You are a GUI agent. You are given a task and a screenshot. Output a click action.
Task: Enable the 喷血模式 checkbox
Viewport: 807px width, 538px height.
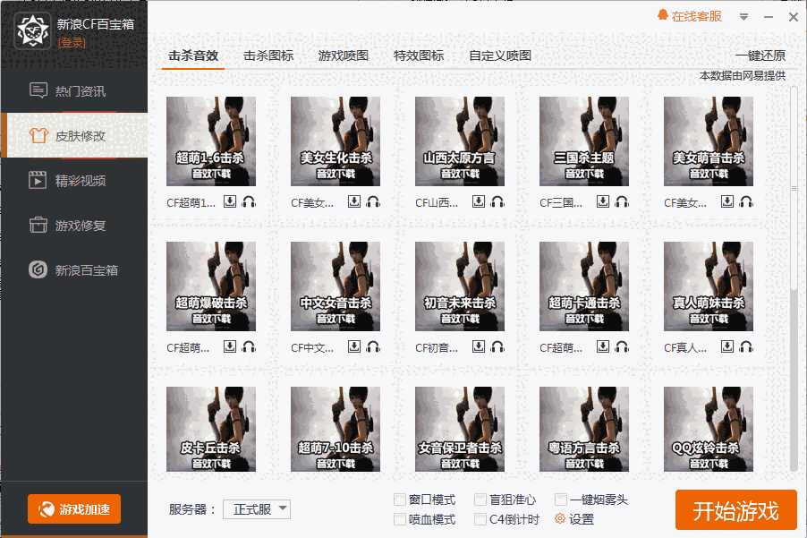pyautogui.click(x=399, y=519)
